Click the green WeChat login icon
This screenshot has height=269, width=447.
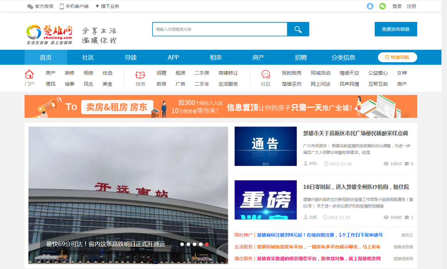[382, 6]
